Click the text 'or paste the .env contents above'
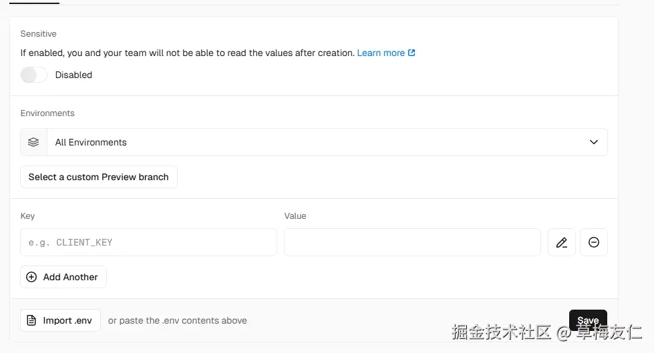The height and width of the screenshot is (353, 654). point(177,320)
